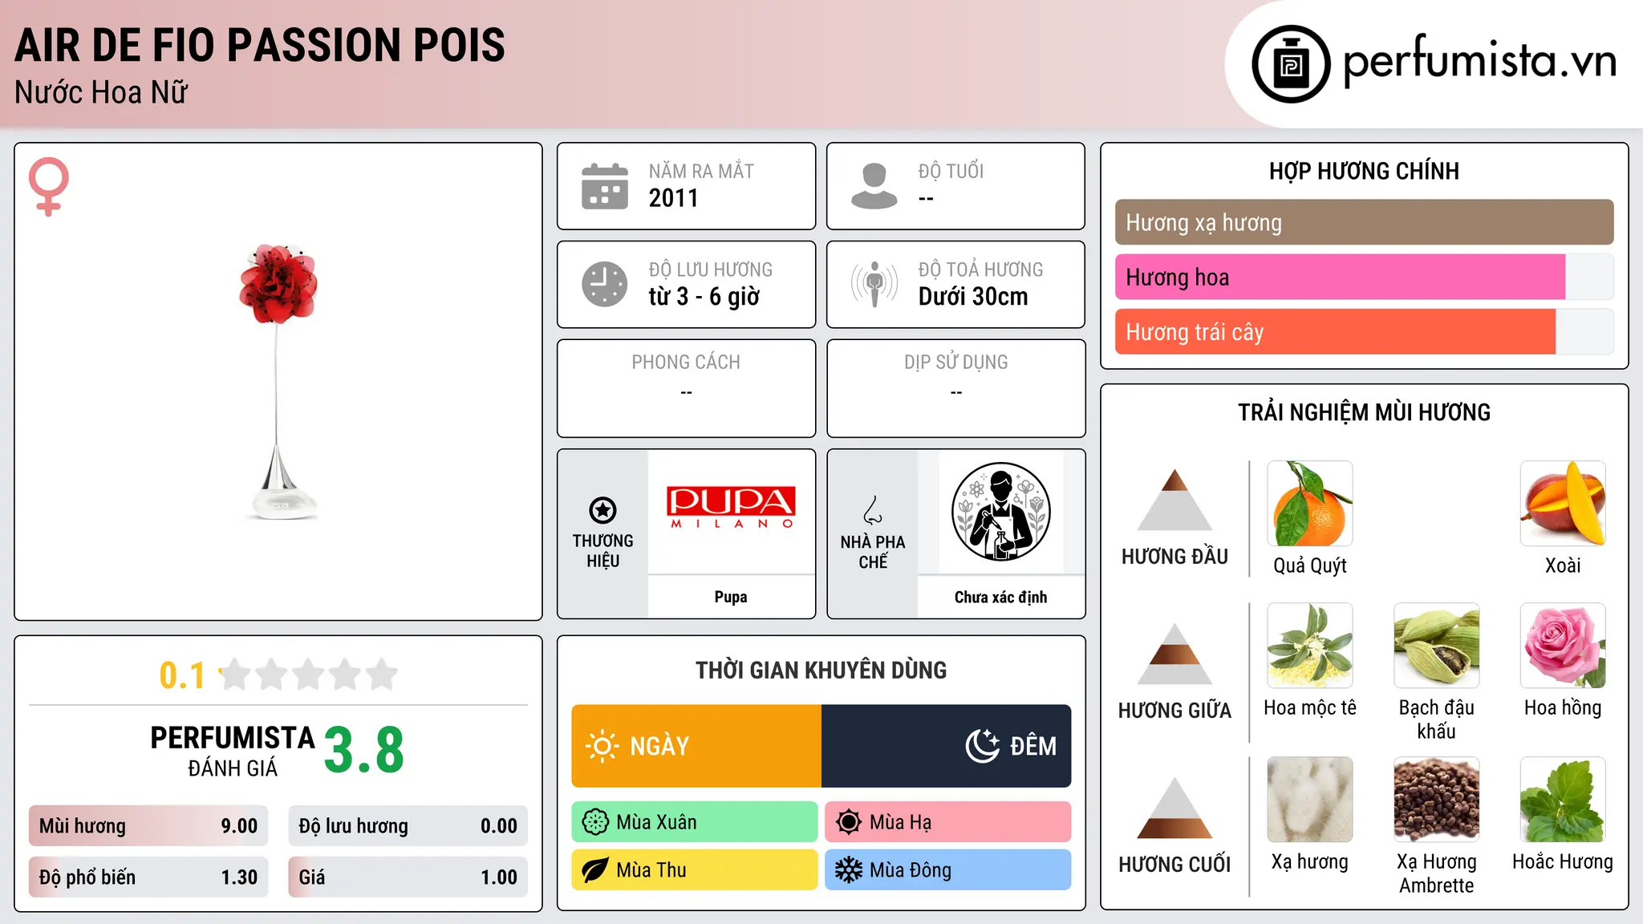The image size is (1643, 924).
Task: Click the Hương đầu pyramid icon
Action: [1174, 500]
